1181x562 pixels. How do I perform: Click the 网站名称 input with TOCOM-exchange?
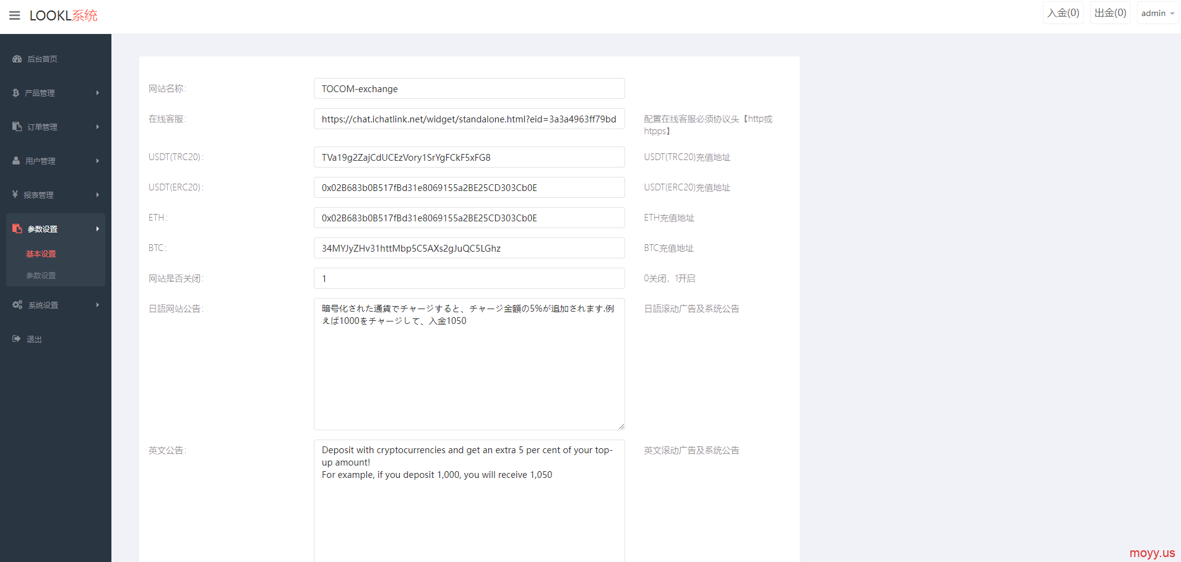coord(469,88)
